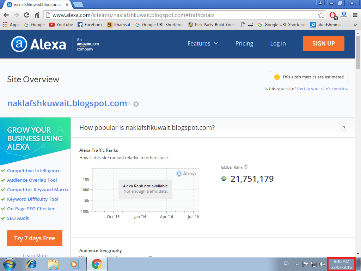Click the yellow warning estimated metrics icon
This screenshot has width=361, height=271.
click(277, 77)
